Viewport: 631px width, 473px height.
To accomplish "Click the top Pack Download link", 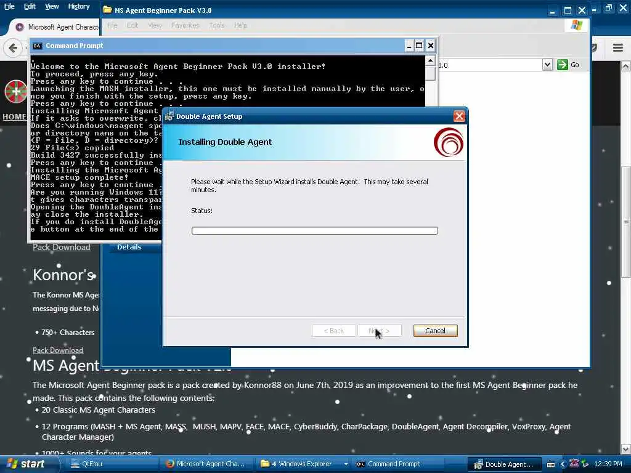I will 62,248.
